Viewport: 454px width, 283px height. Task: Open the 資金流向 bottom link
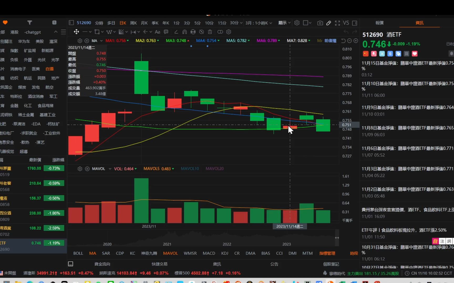coord(102,264)
